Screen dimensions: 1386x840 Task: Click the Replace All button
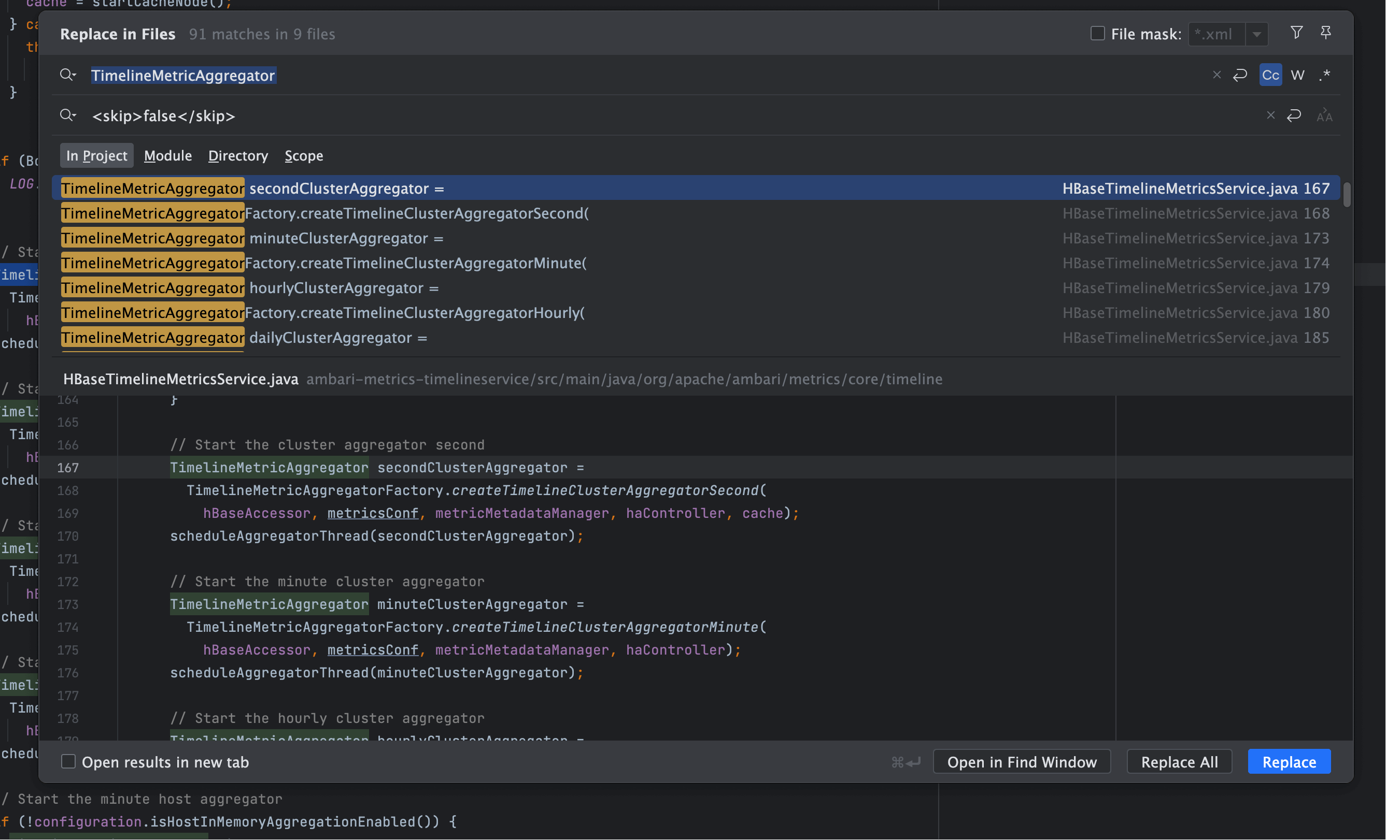[x=1180, y=762]
